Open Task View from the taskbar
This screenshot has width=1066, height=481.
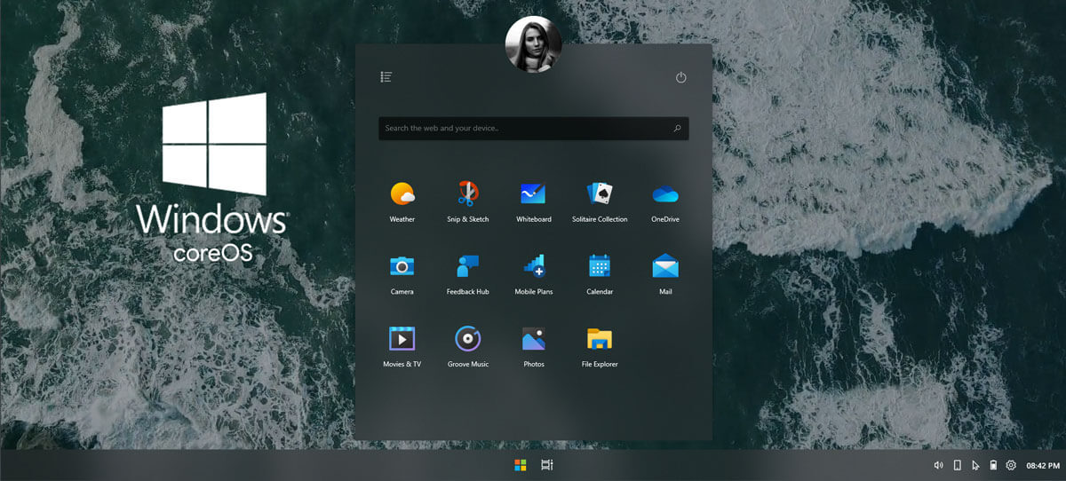[x=547, y=465]
